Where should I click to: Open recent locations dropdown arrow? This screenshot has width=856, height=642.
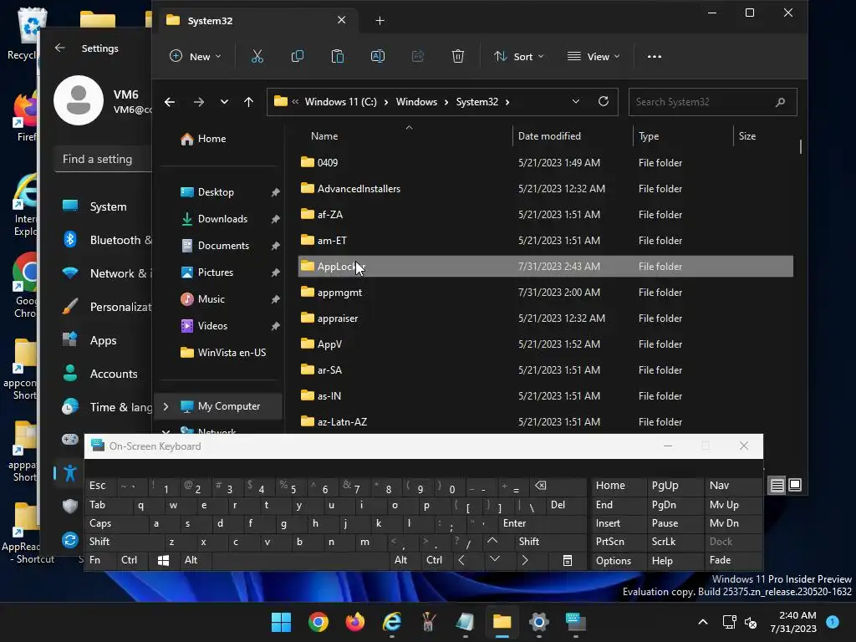(224, 102)
